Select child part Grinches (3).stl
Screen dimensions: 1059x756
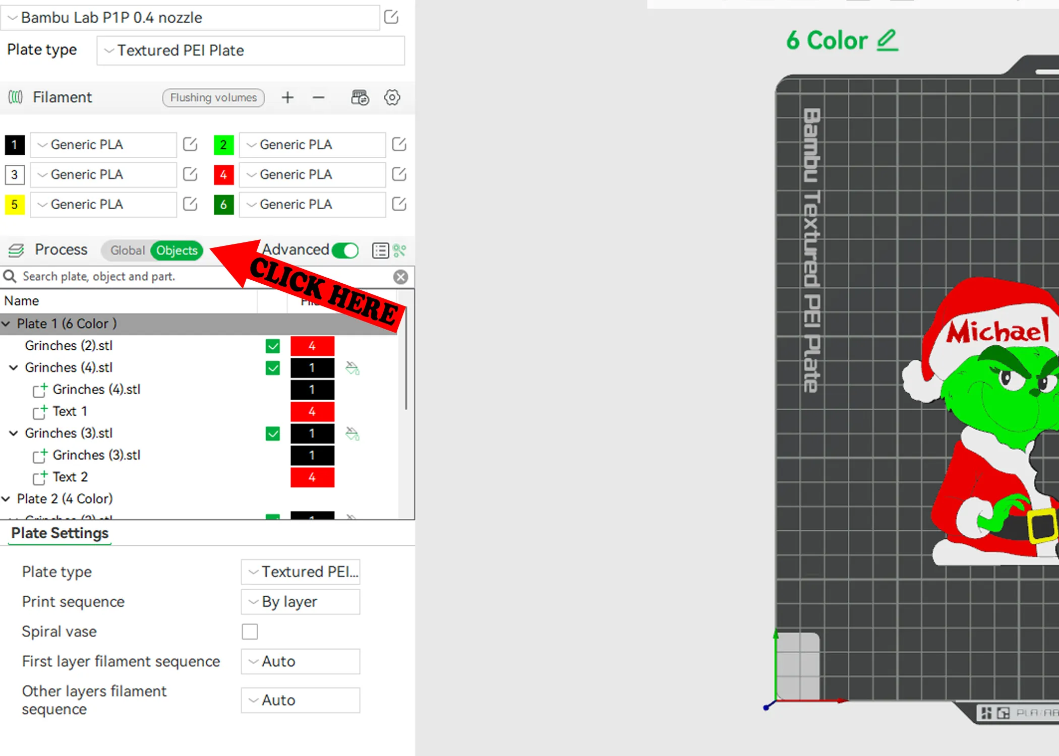[x=96, y=455]
